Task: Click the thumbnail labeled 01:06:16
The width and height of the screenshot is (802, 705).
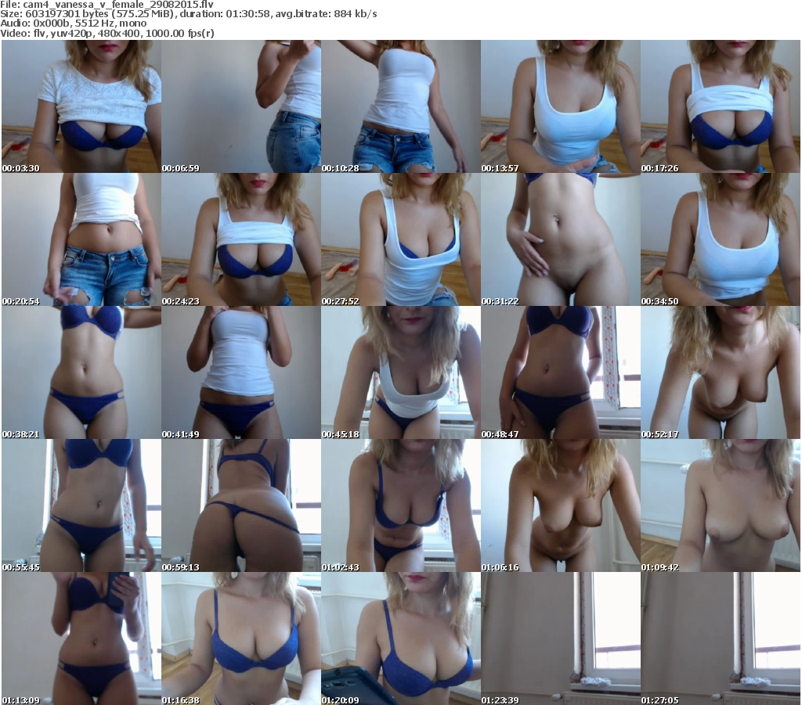Action: coord(560,505)
